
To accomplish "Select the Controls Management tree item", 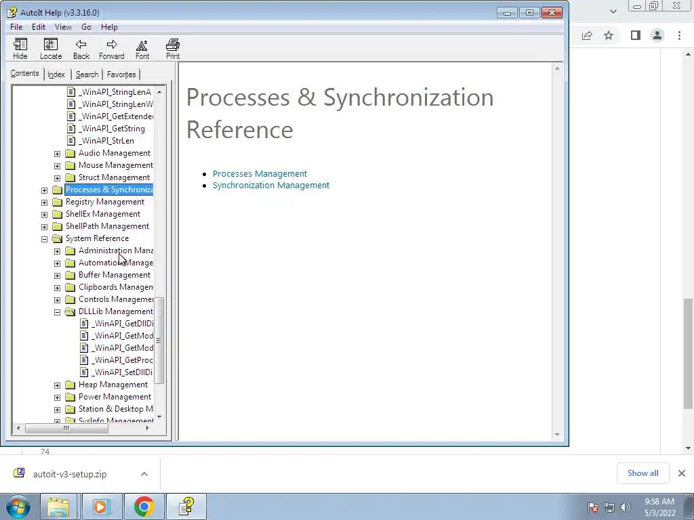I will click(115, 299).
